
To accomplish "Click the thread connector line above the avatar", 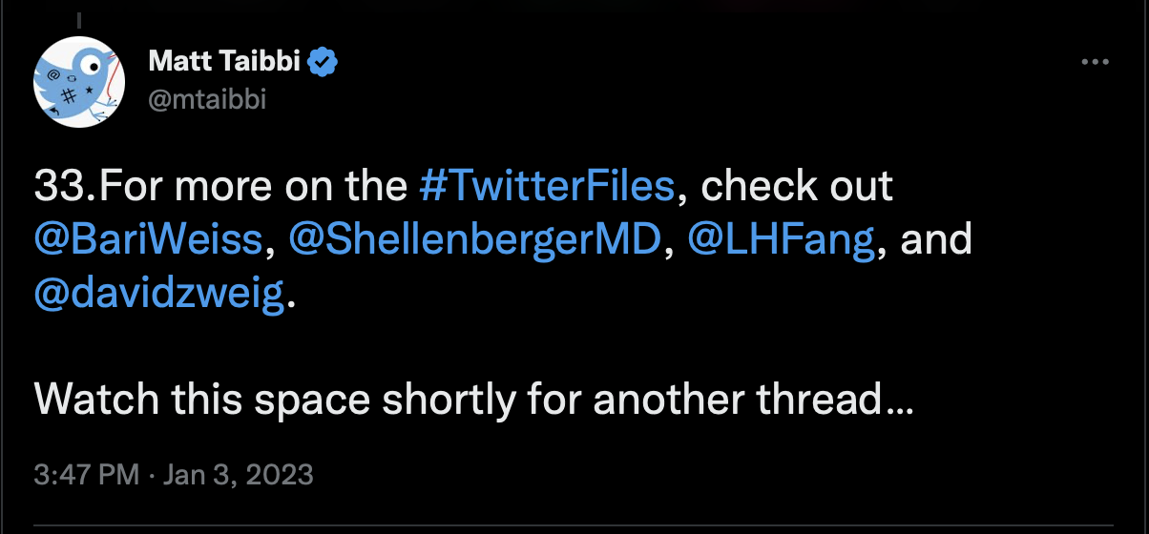I will point(81,18).
